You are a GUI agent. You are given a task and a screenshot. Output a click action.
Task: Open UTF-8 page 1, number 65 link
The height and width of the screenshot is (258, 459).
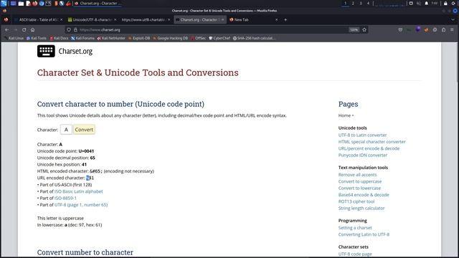point(81,205)
